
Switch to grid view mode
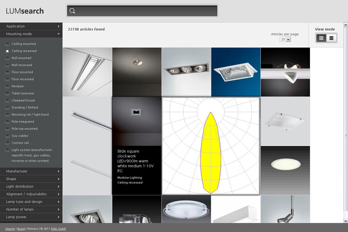click(321, 38)
